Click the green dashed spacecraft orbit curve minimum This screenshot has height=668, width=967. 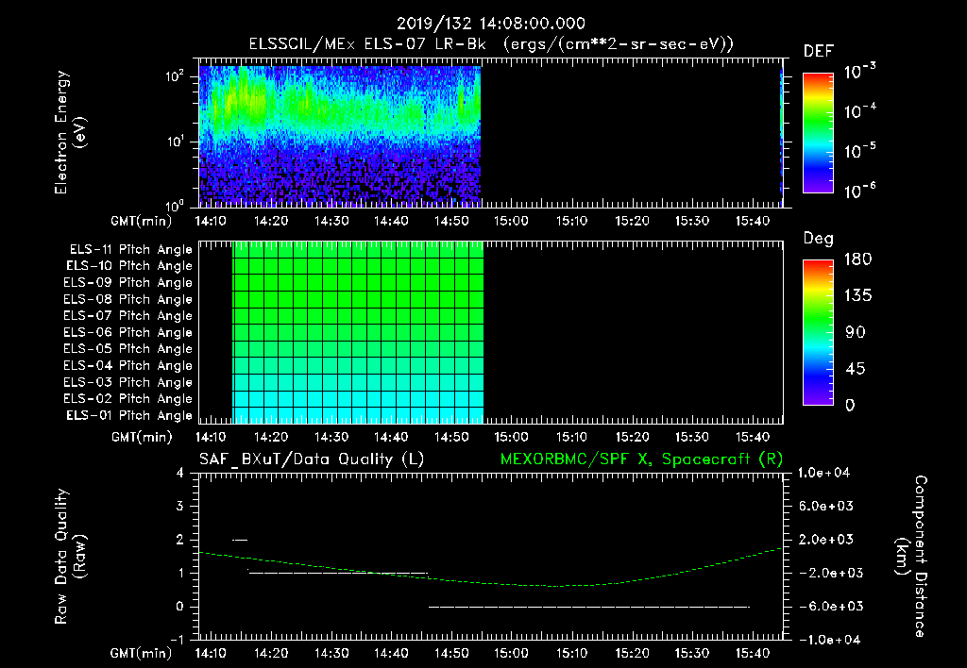[x=557, y=586]
